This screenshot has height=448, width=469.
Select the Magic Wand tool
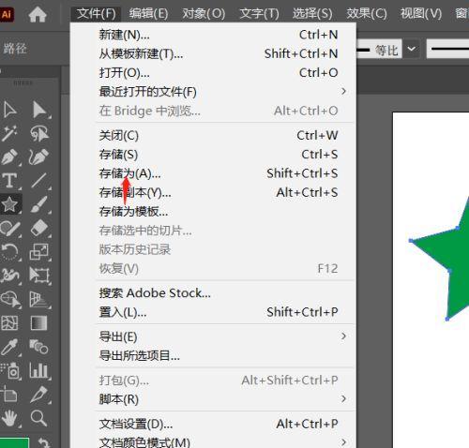[x=9, y=134]
